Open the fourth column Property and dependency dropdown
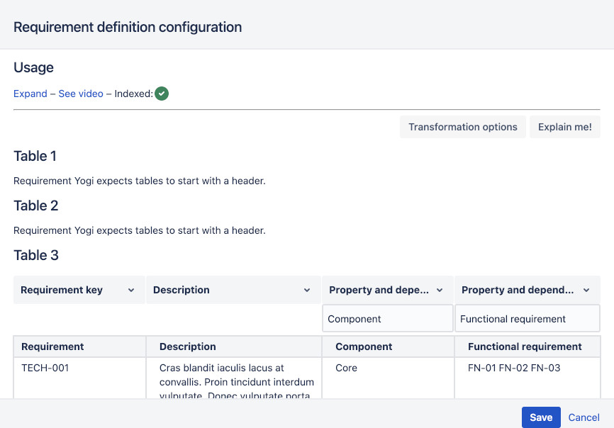The height and width of the screenshot is (428, 614). click(527, 290)
